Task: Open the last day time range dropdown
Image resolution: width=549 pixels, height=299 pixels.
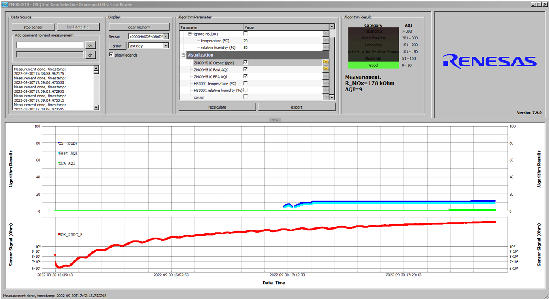Action: coord(166,46)
